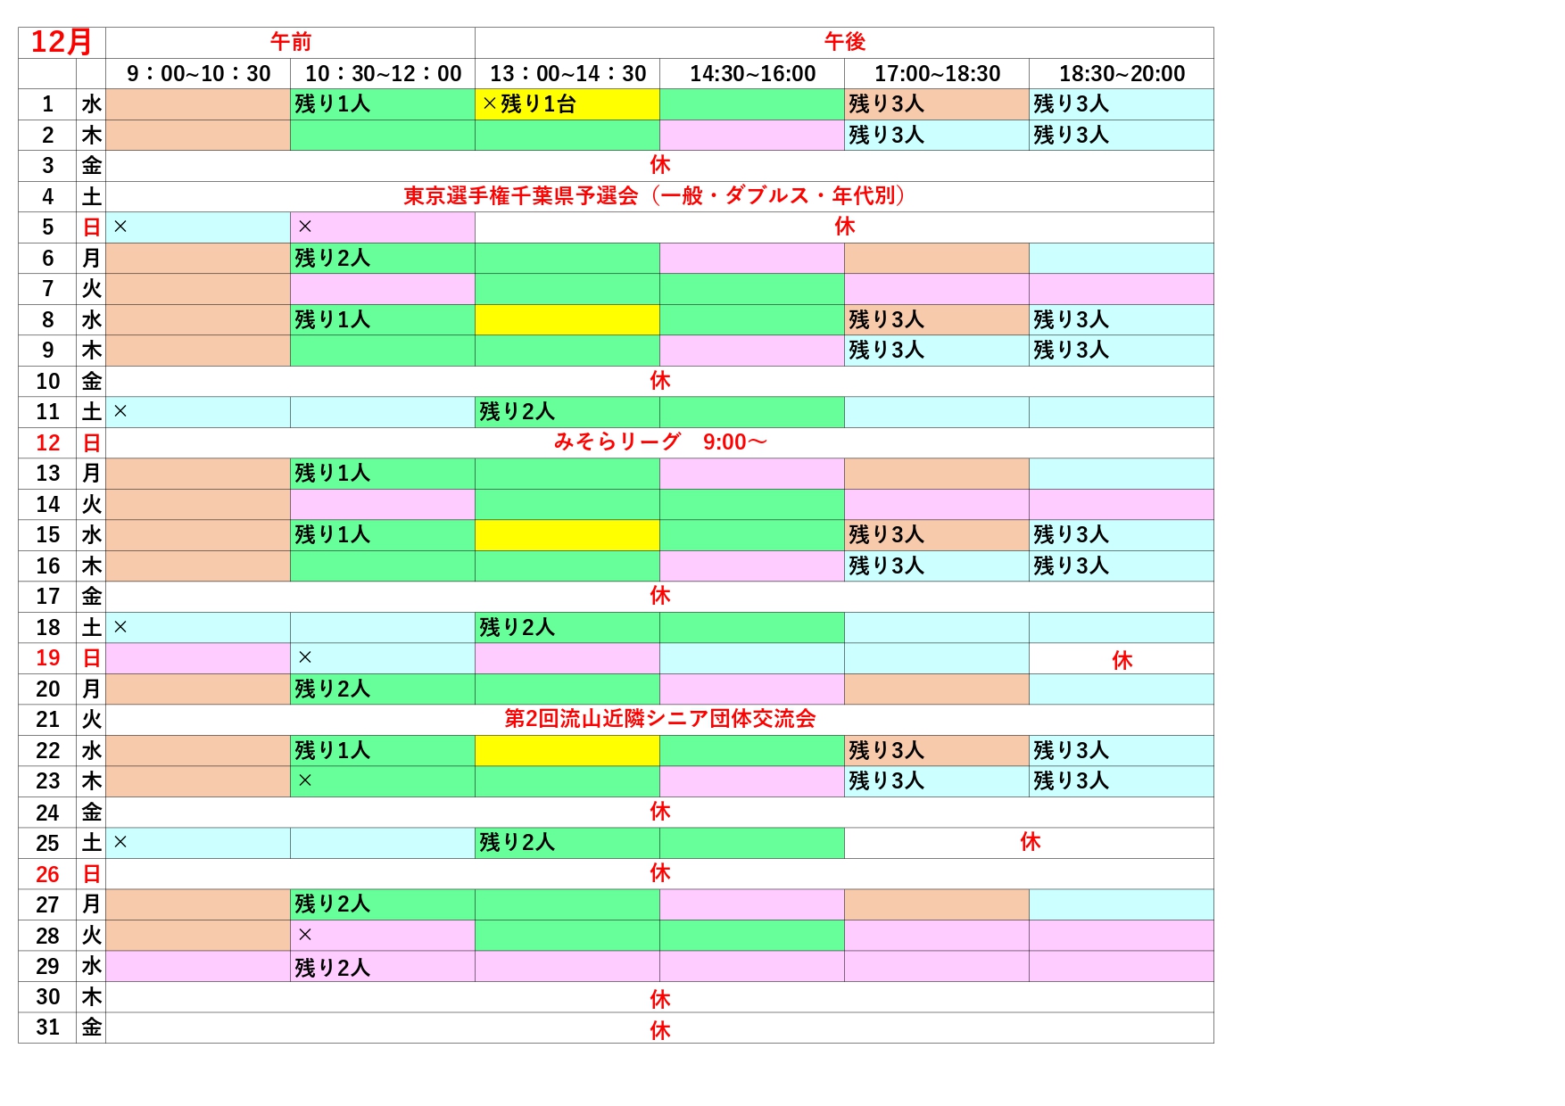Click weekday 金 on day 24 row
Image resolution: width=1565 pixels, height=1106 pixels.
[x=92, y=813]
